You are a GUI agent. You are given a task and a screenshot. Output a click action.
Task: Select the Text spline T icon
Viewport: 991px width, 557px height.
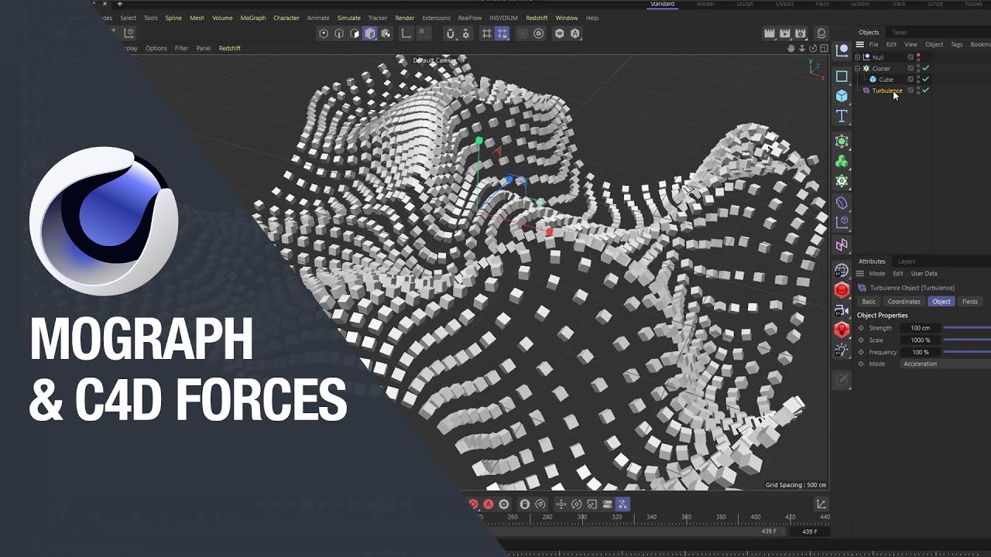click(842, 116)
